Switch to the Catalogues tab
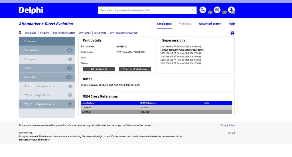The height and width of the screenshot is (157, 292). tap(164, 24)
